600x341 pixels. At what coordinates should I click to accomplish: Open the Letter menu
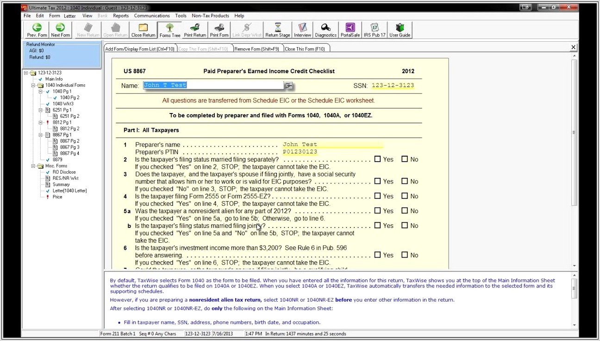coord(70,16)
